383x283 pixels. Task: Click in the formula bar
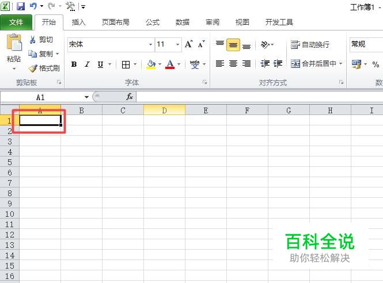click(259, 97)
